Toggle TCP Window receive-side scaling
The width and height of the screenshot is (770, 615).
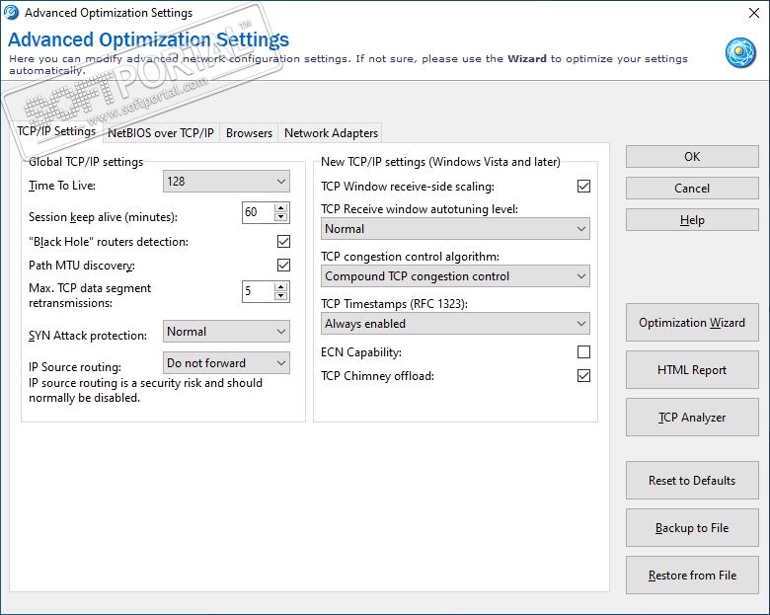583,187
